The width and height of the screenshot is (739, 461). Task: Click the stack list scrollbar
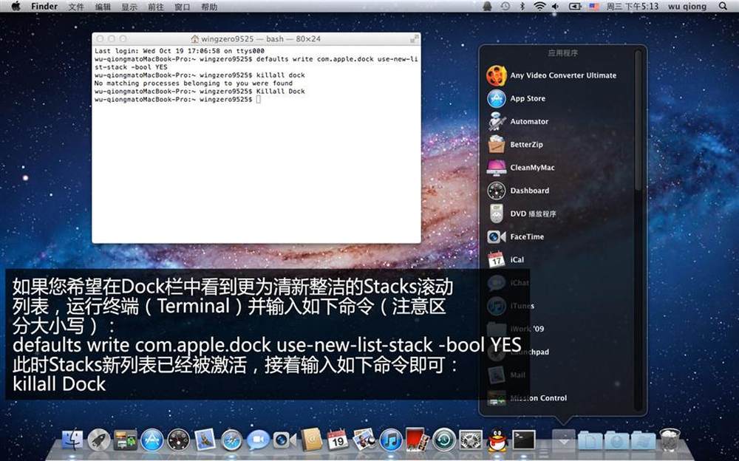tap(638, 120)
